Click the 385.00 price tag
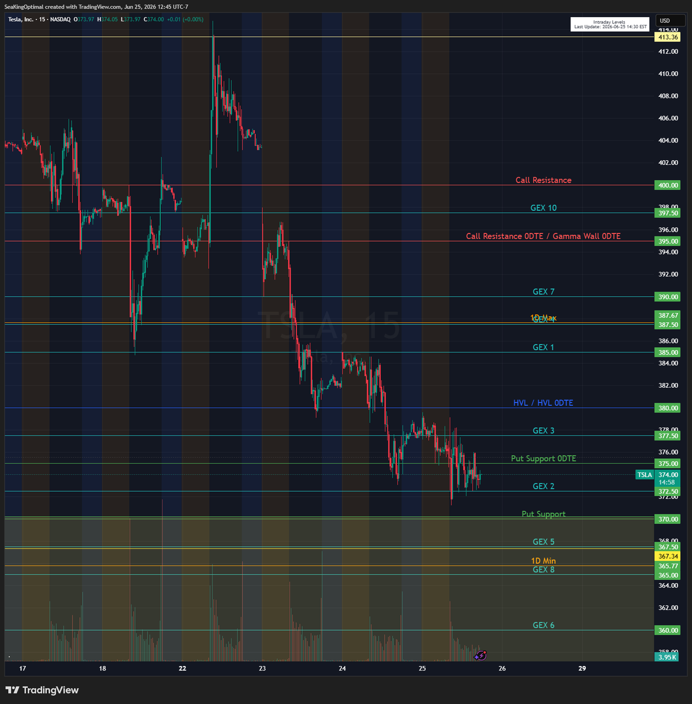 click(668, 353)
